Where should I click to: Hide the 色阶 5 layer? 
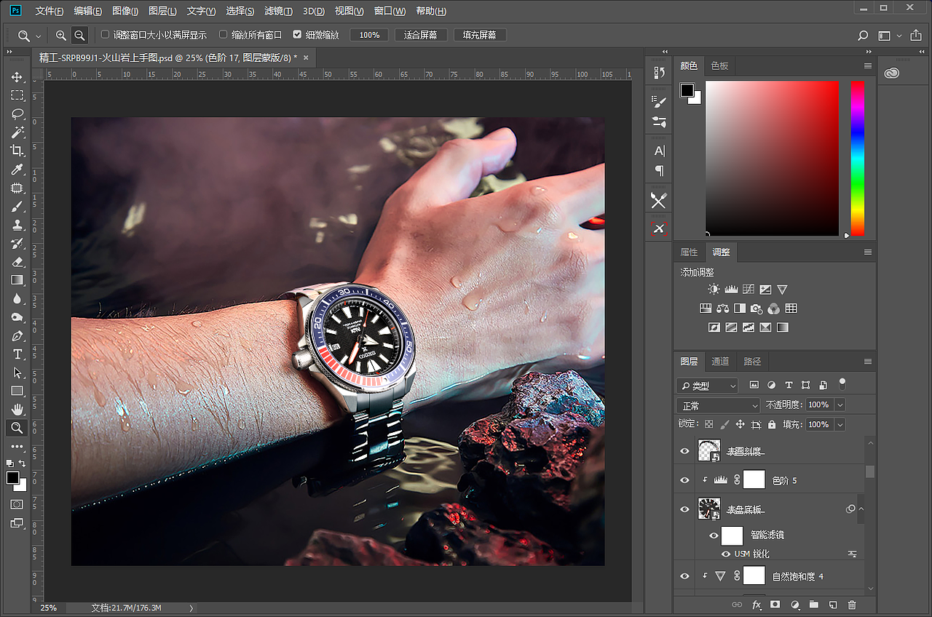[684, 480]
